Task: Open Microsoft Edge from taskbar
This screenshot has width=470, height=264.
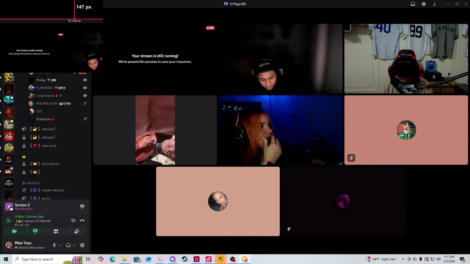Action: coord(112,259)
